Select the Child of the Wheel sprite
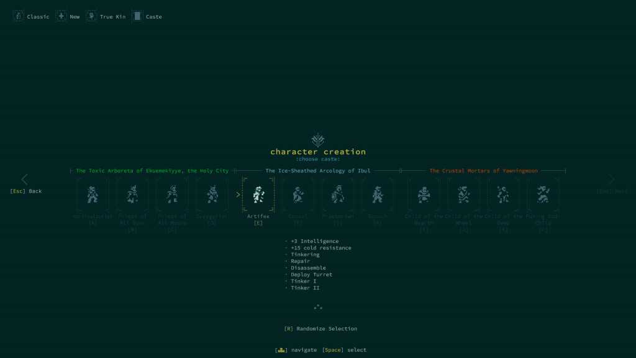 pos(463,195)
